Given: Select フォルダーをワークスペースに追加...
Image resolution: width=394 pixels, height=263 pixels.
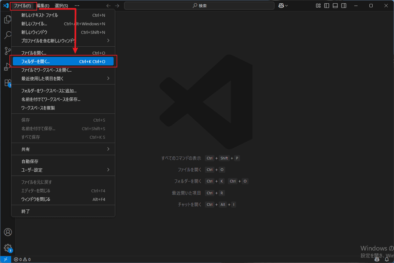Looking at the screenshot, I should click(x=63, y=91).
